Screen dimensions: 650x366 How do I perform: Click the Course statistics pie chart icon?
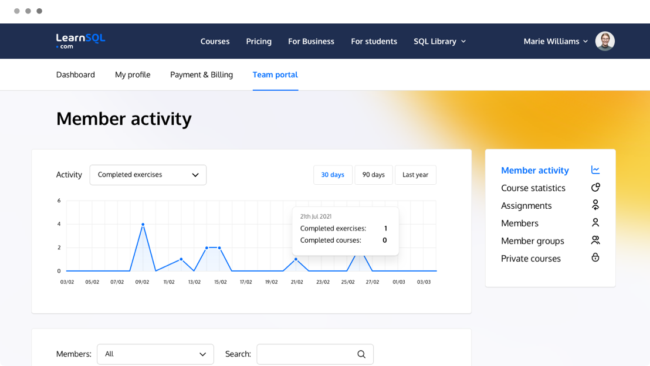pos(595,188)
